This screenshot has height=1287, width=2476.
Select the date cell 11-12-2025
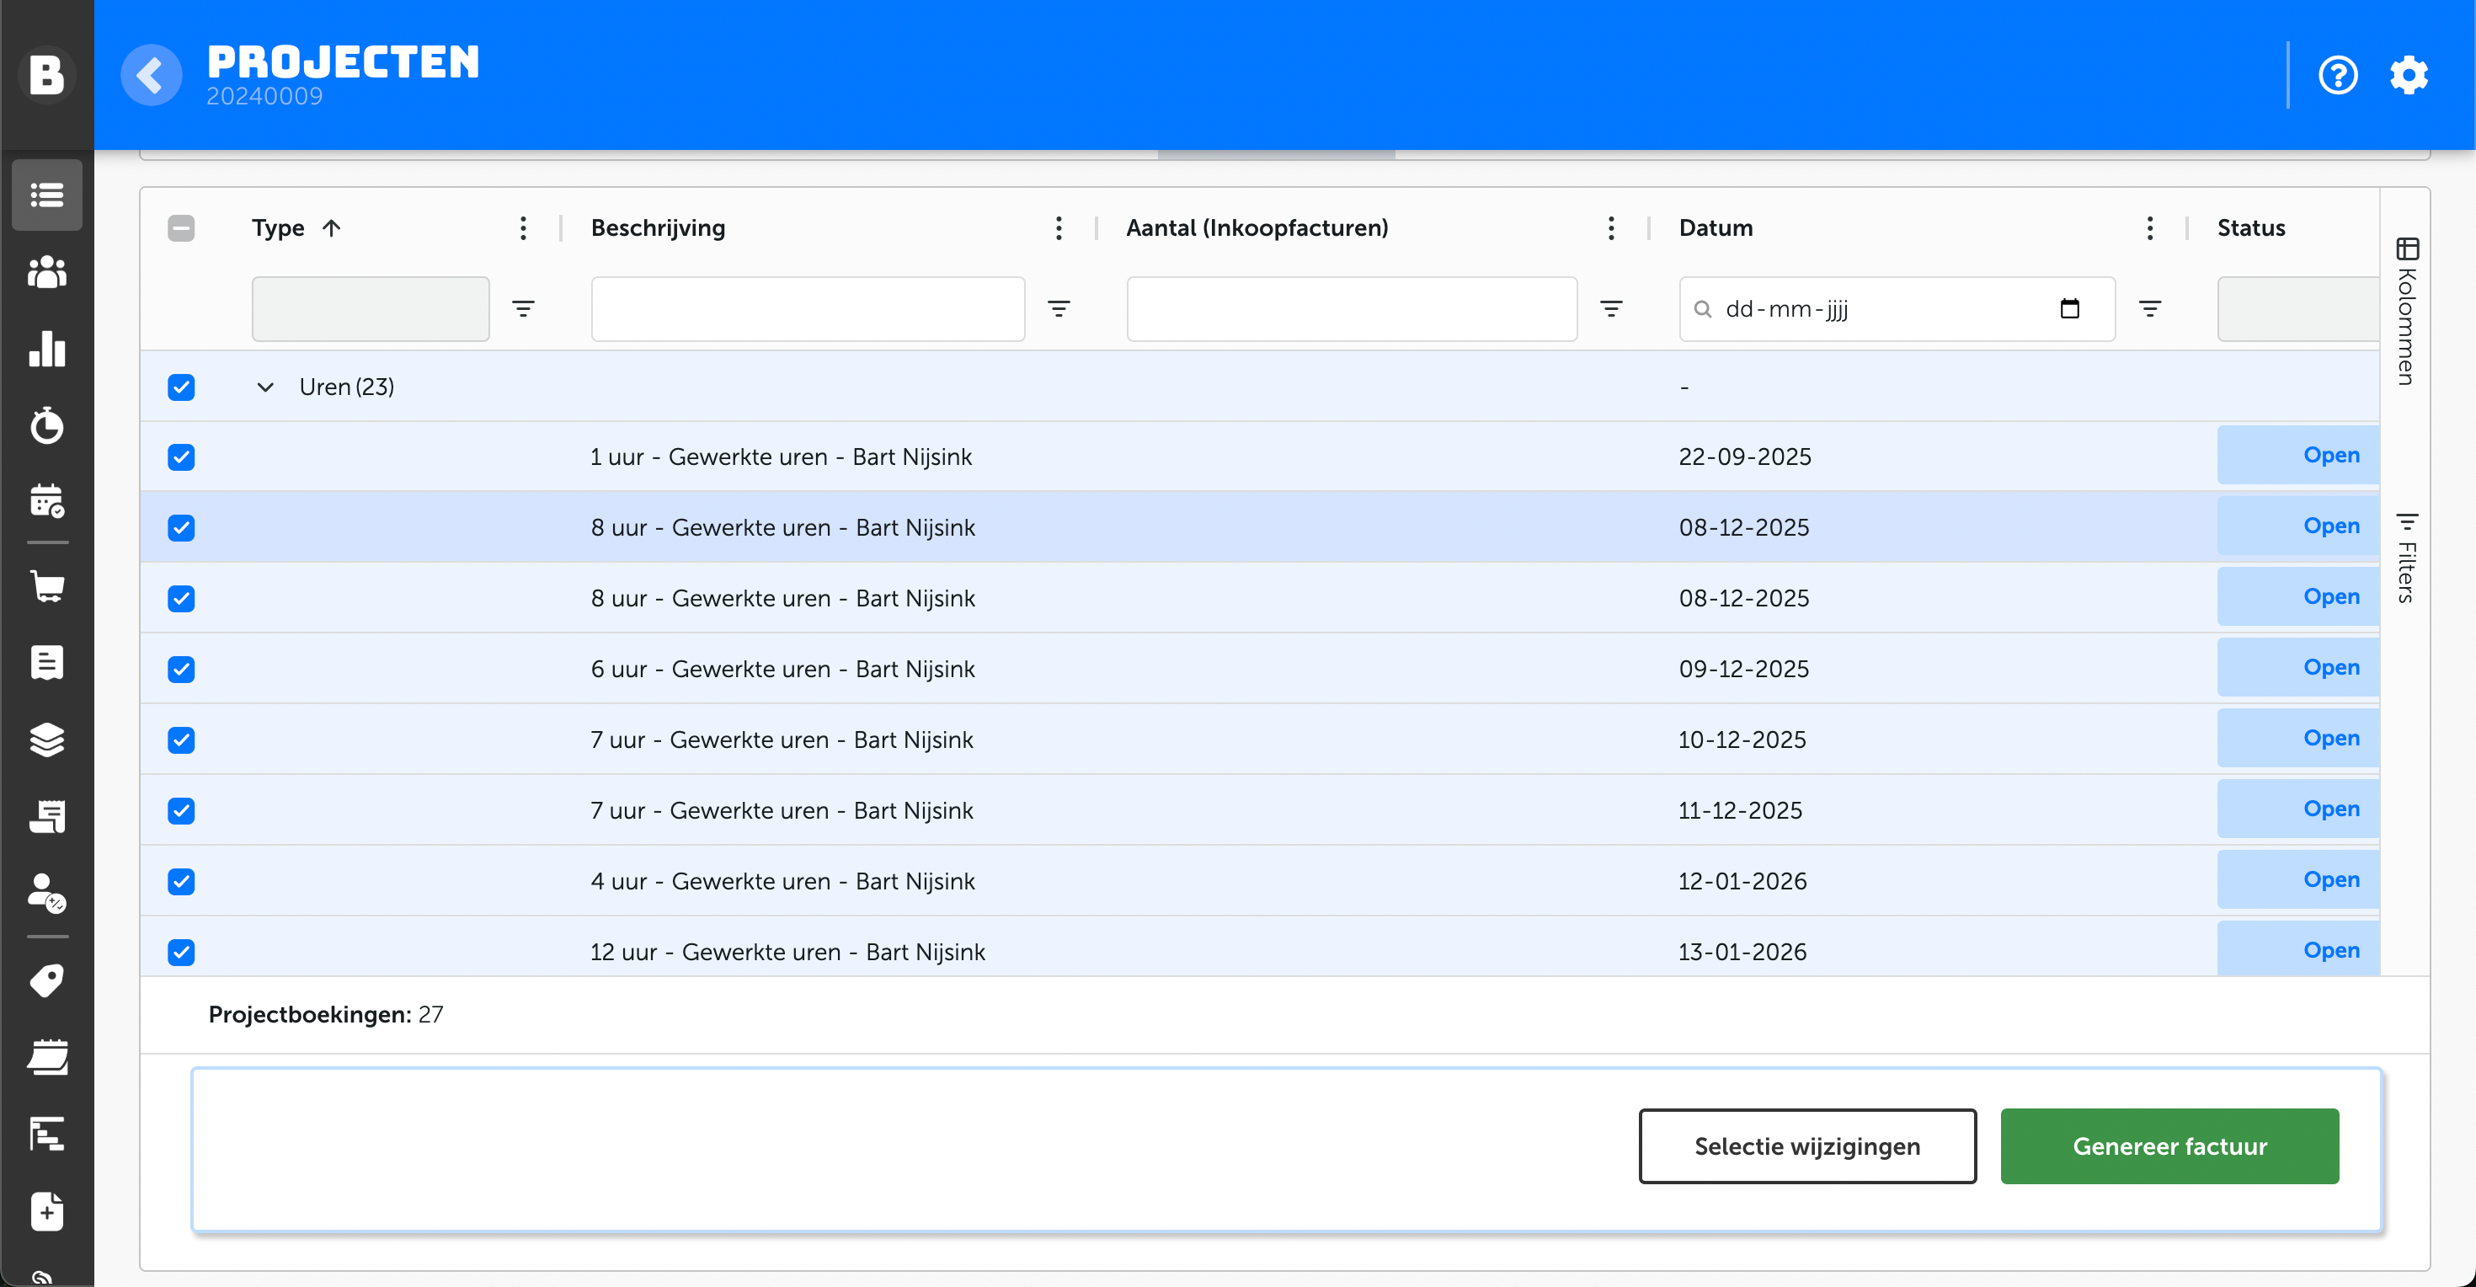[1740, 810]
